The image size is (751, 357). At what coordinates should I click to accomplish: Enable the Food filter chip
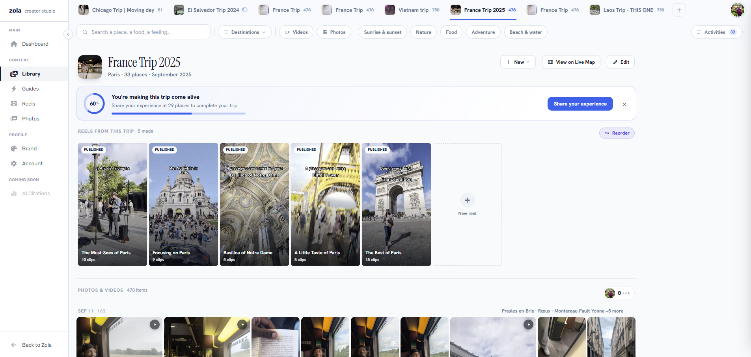451,32
